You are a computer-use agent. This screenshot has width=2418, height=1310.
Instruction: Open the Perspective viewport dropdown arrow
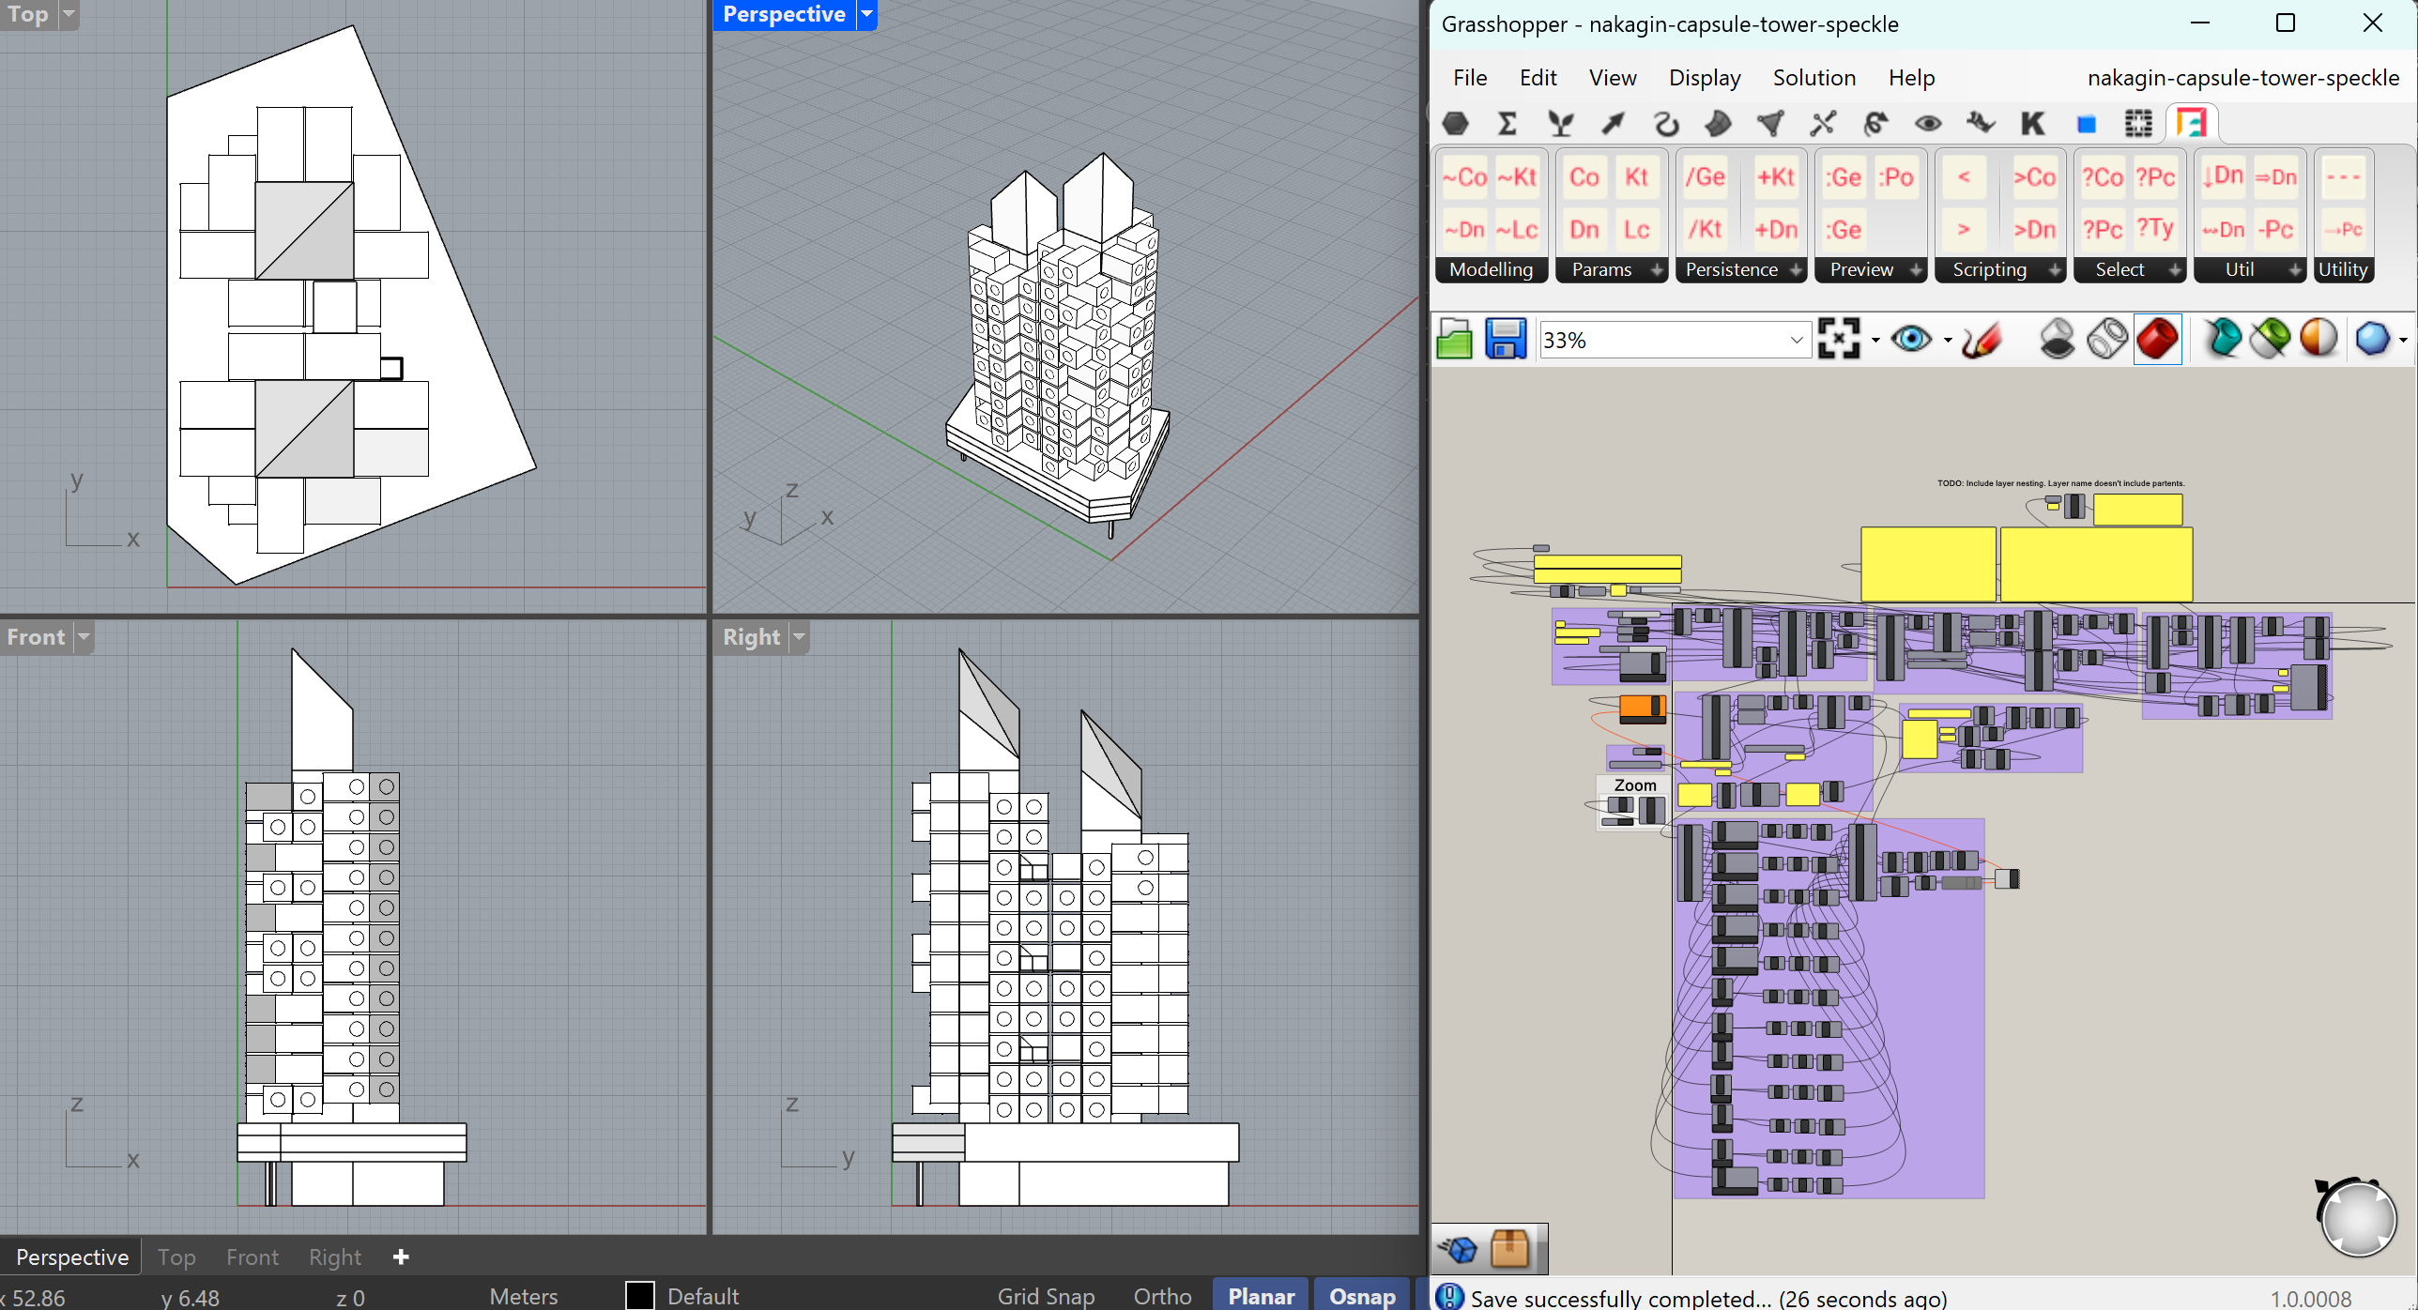click(867, 14)
